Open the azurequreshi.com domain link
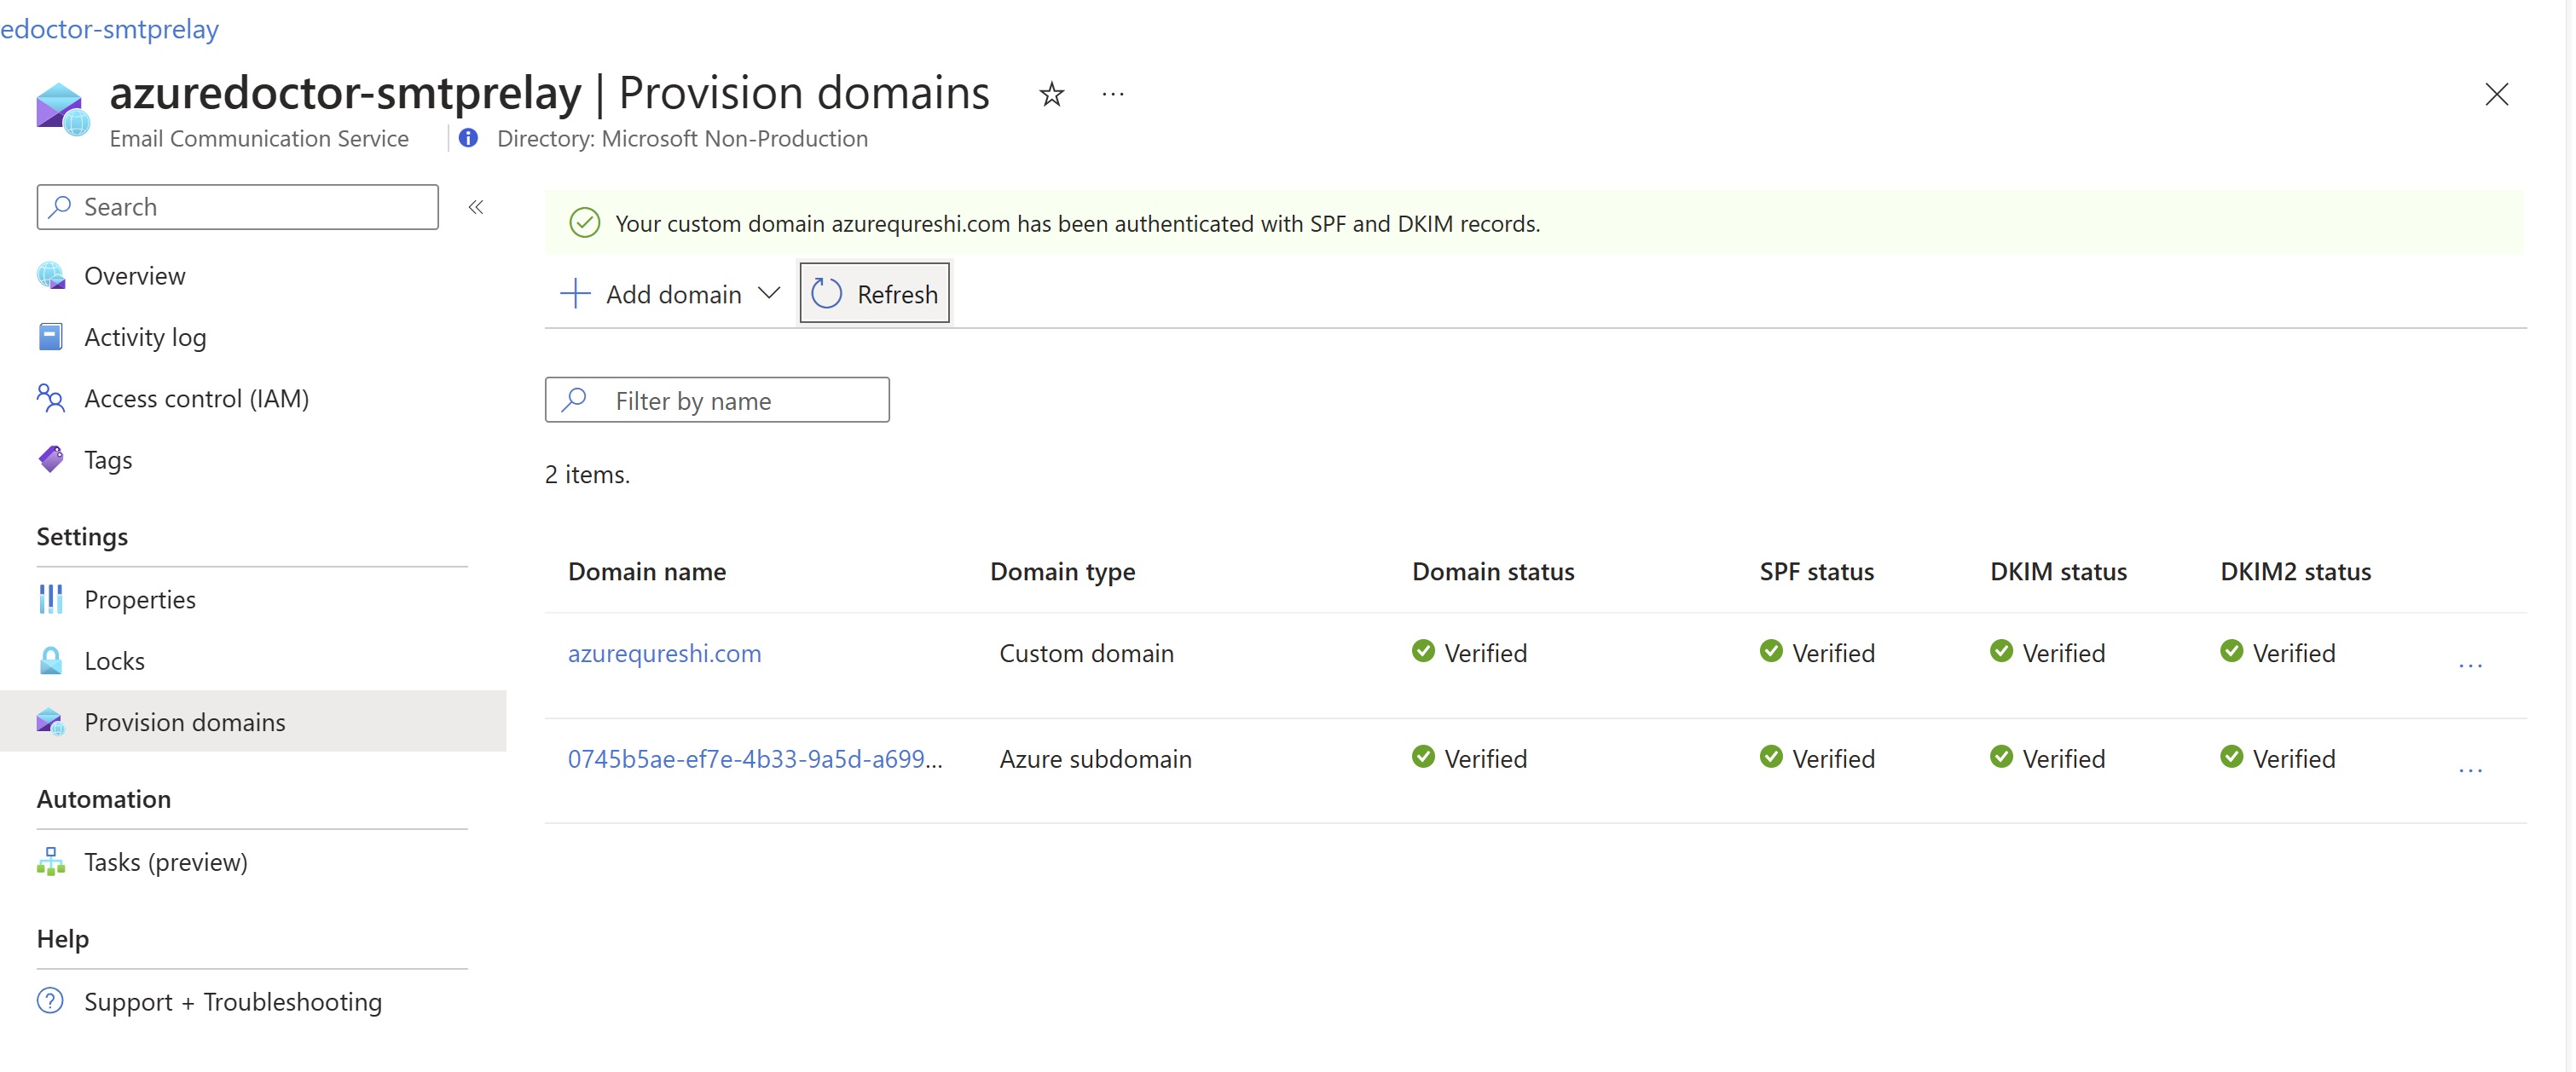 click(x=664, y=653)
